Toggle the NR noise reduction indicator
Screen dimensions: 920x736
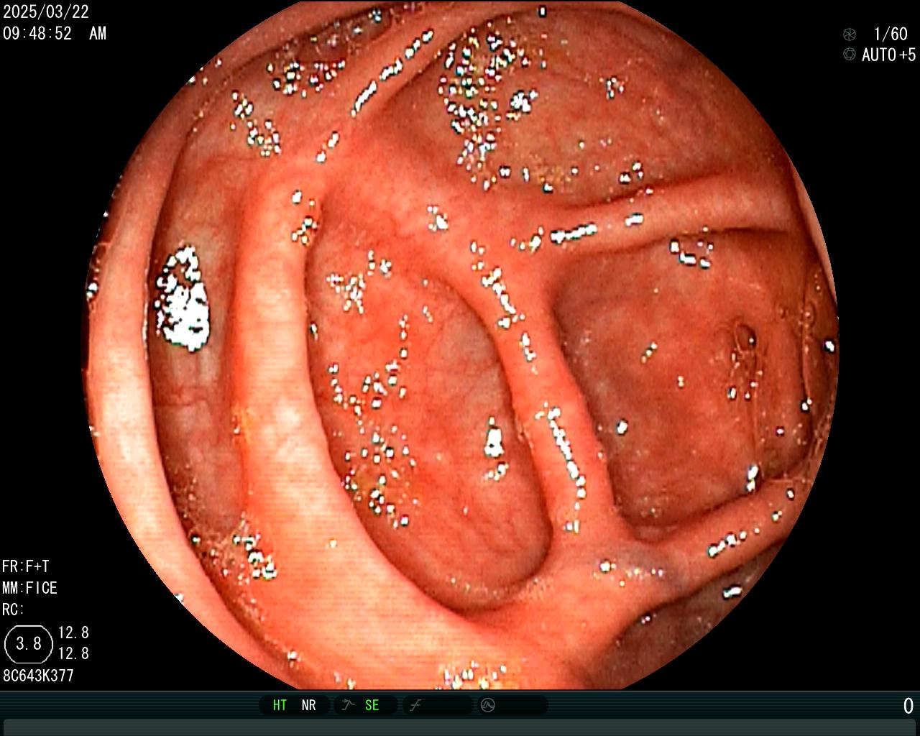coord(308,705)
